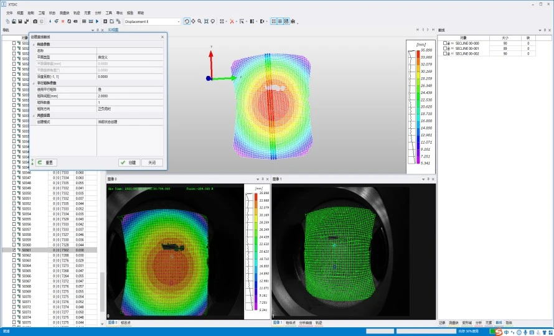The width and height of the screenshot is (554, 336).
Task: Click the lasso selection tool icon
Action: 213,22
